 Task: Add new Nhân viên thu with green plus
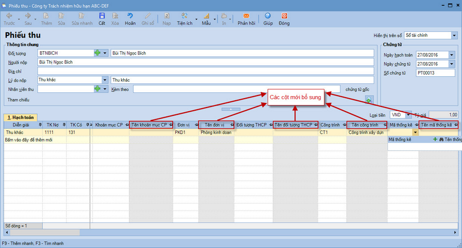(x=97, y=89)
